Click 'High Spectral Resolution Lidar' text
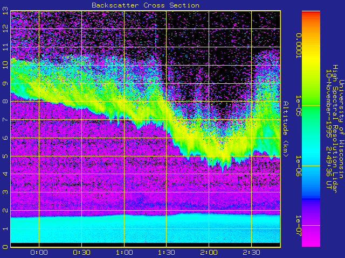Viewport: 345px width, 258px height. click(335, 129)
